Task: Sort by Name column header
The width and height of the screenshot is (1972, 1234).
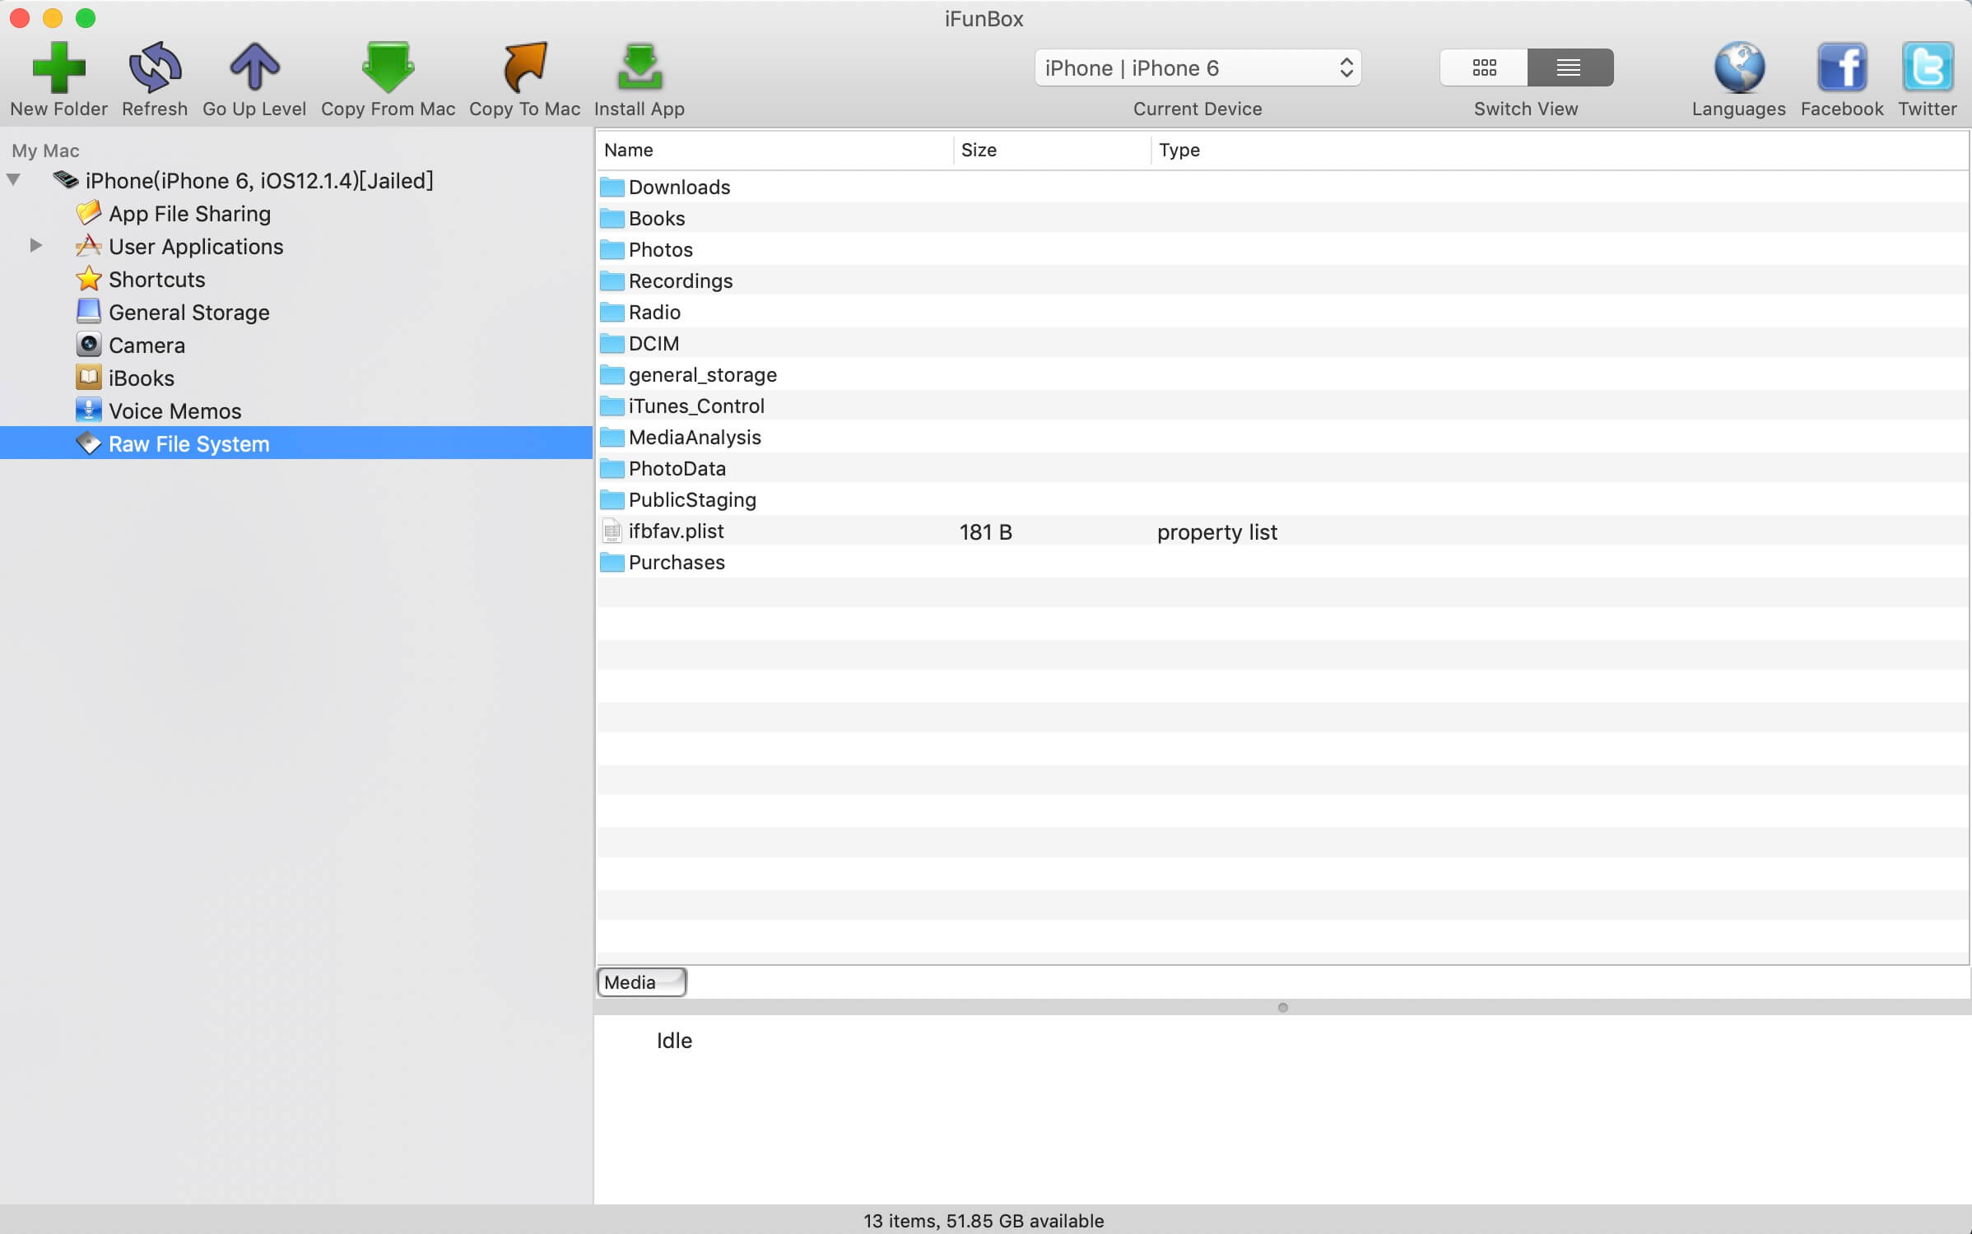Action: [774, 150]
